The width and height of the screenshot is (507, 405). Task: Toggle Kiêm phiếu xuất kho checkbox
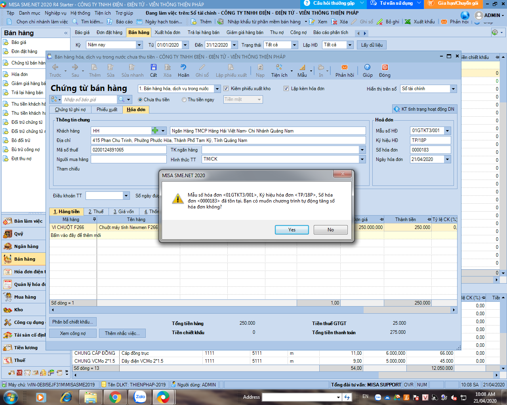point(226,89)
